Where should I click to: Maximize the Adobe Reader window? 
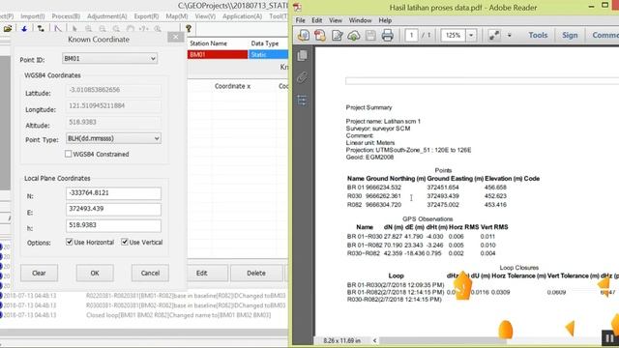pos(605,5)
